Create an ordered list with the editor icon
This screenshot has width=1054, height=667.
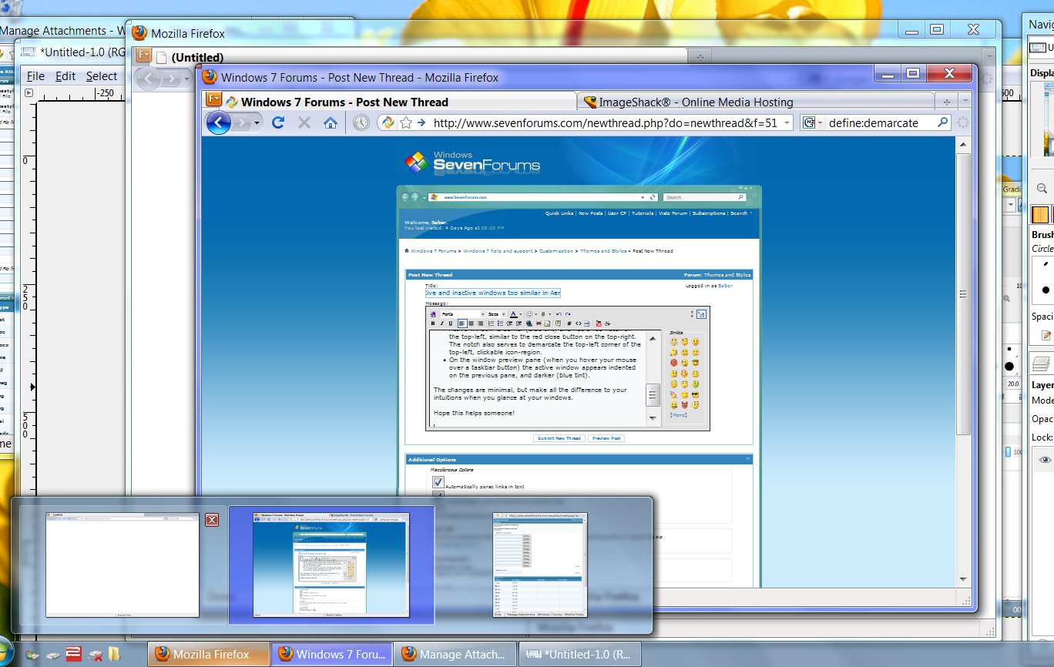(491, 324)
